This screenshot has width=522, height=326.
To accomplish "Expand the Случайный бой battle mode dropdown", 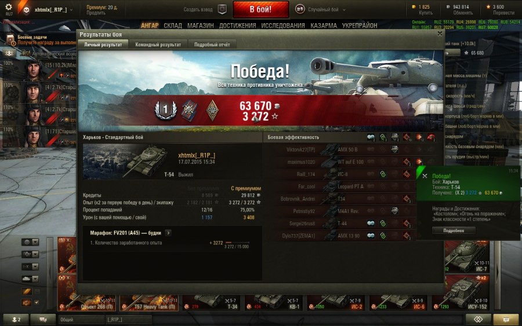I will [344, 10].
